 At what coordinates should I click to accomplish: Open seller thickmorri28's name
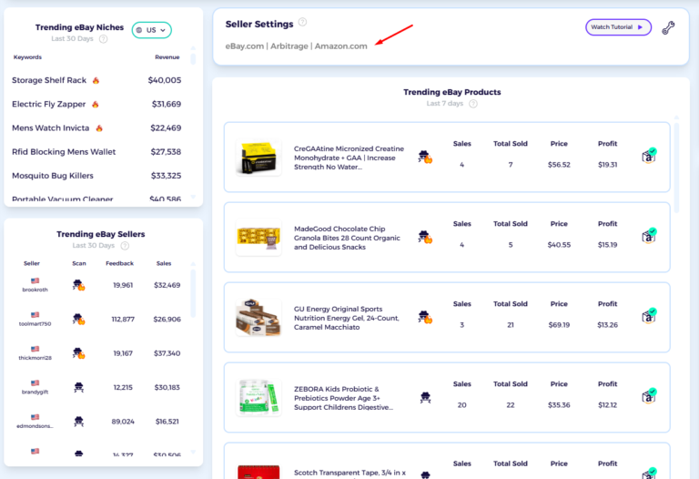(x=35, y=358)
